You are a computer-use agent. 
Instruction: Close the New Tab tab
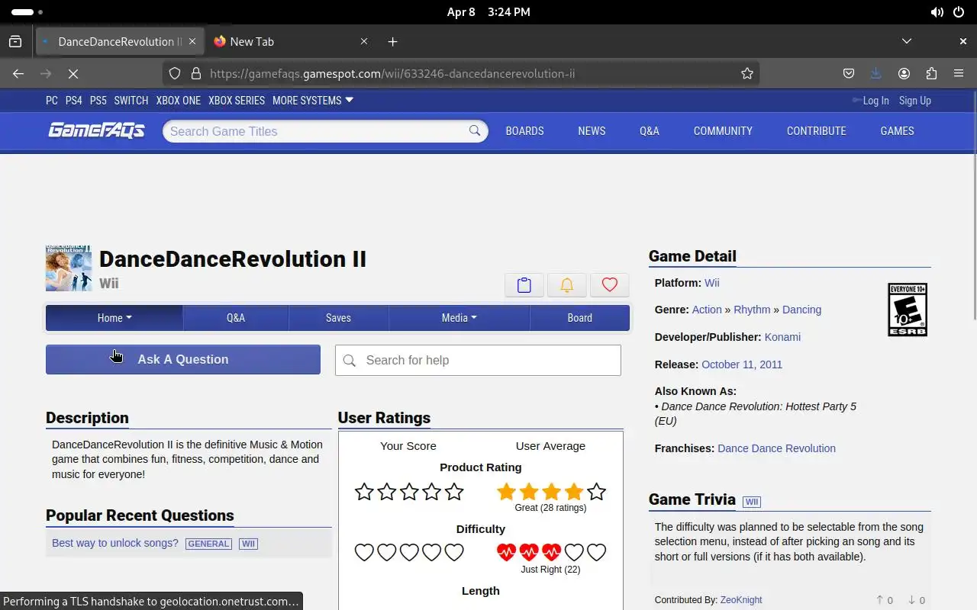(x=364, y=41)
